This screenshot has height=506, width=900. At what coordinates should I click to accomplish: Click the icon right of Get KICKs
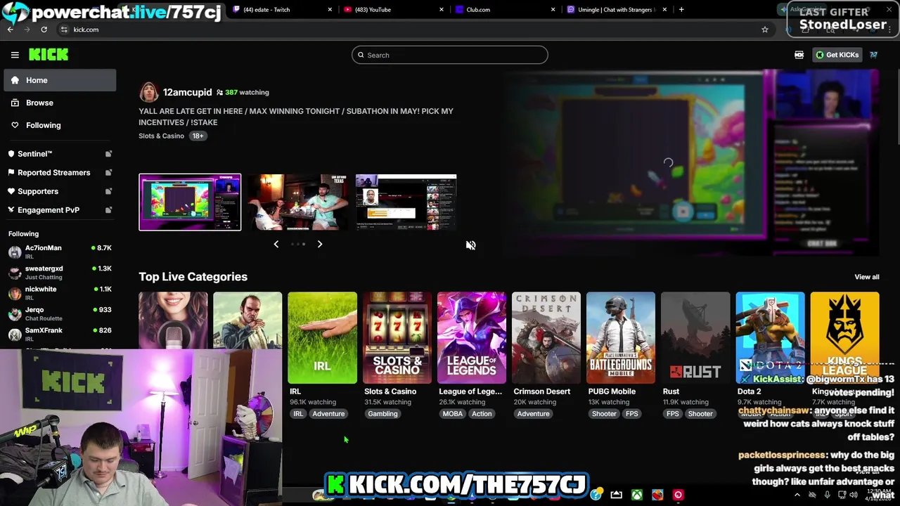point(873,55)
